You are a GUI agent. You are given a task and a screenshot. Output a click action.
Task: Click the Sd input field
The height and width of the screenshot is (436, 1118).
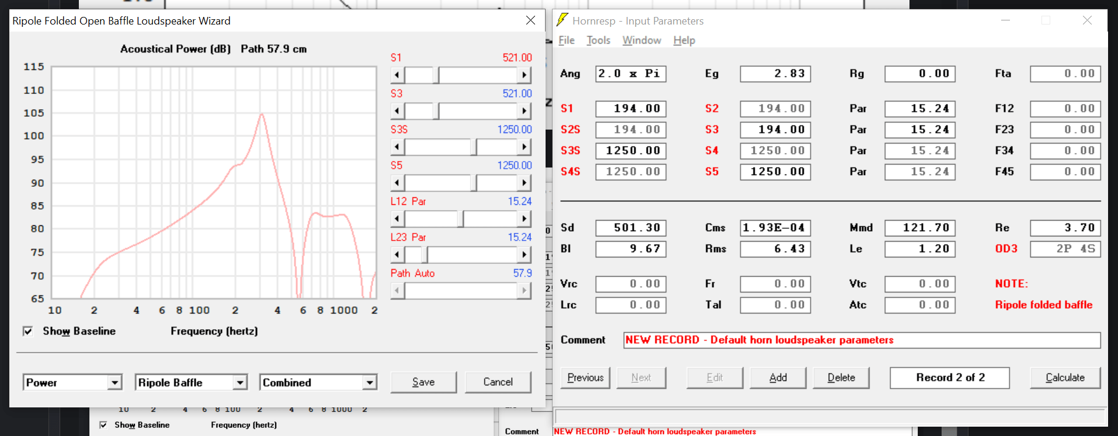click(x=631, y=228)
